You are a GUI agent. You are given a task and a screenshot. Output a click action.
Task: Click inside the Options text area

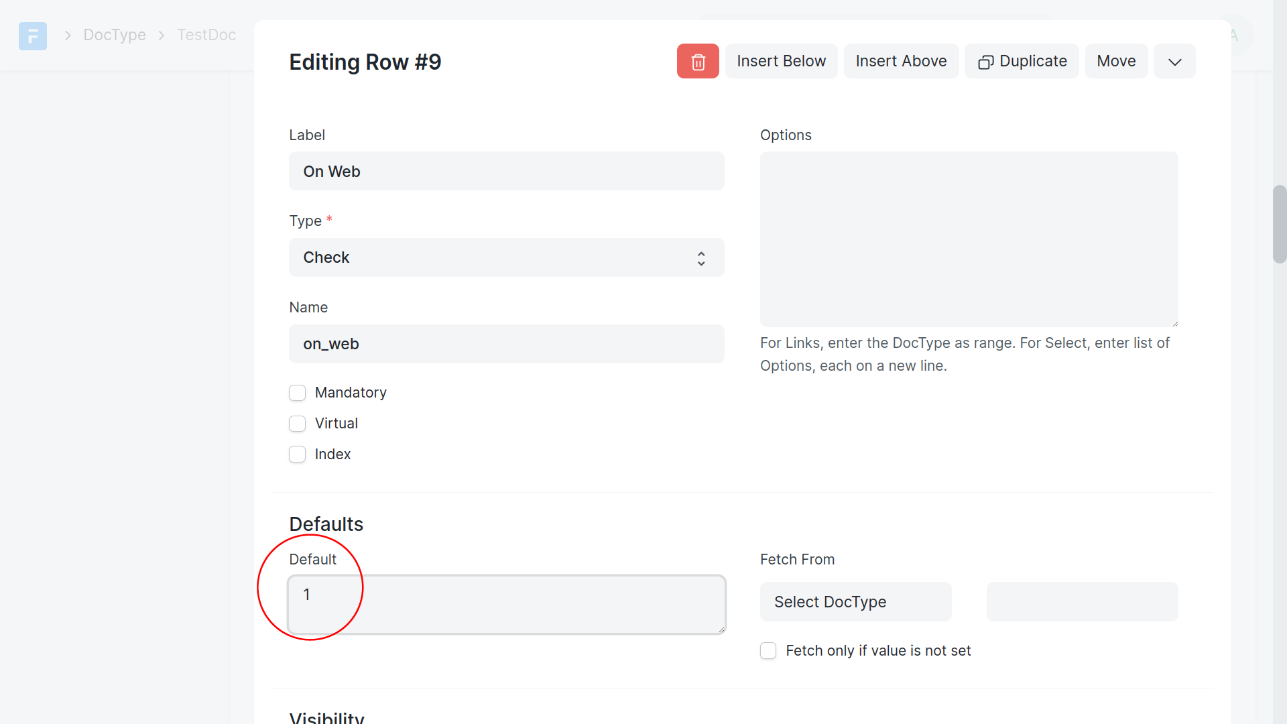[969, 239]
